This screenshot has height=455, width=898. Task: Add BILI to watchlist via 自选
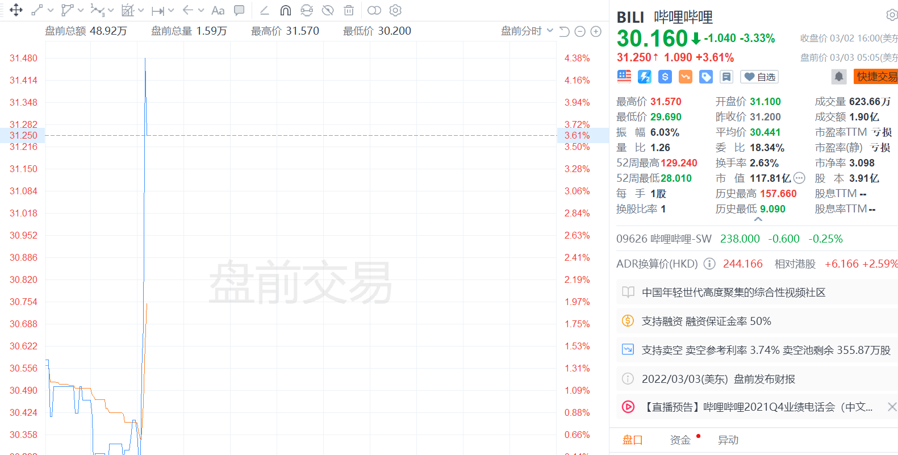(x=759, y=77)
